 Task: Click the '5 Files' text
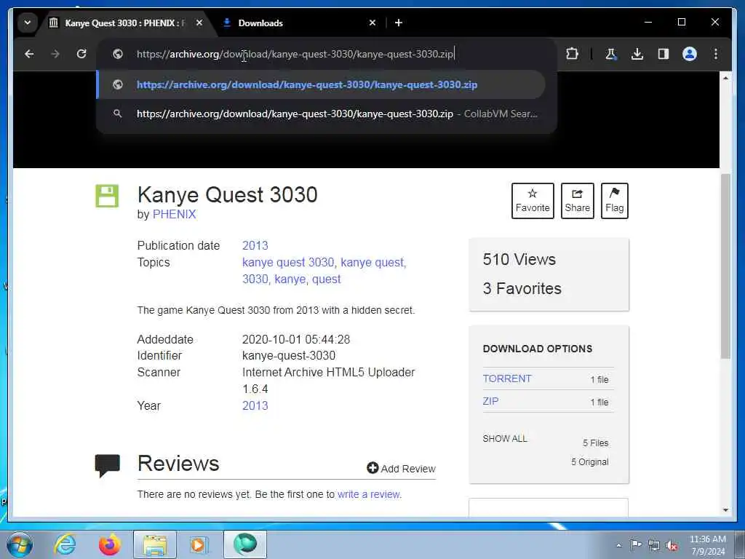coord(596,443)
